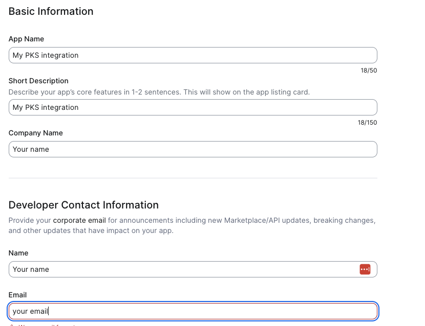
Task: Click the 18/50 character counter
Action: click(x=368, y=71)
